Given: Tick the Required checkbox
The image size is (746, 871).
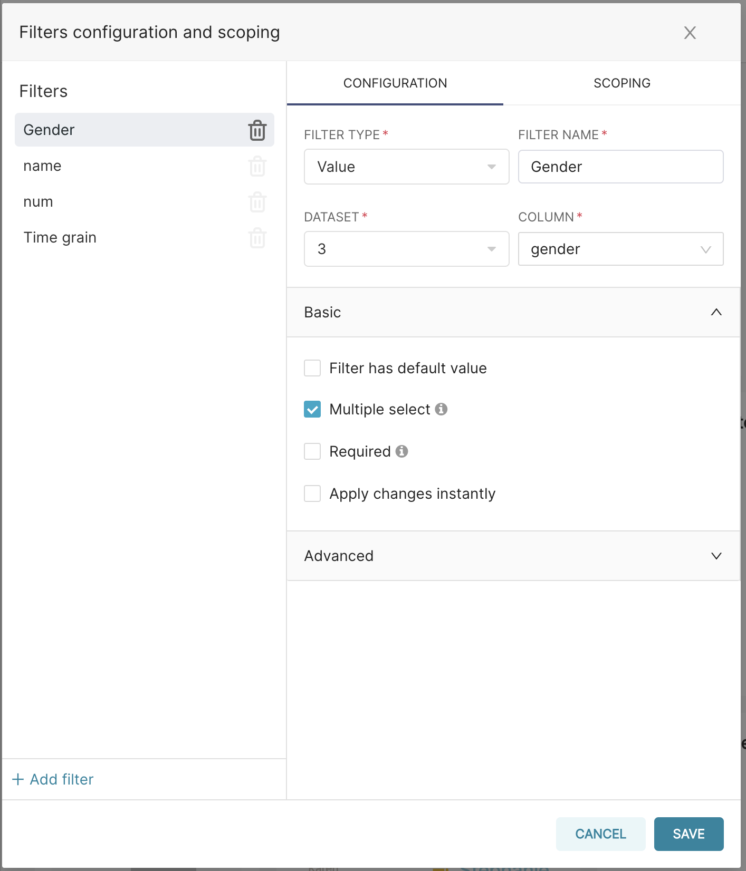Looking at the screenshot, I should (312, 451).
